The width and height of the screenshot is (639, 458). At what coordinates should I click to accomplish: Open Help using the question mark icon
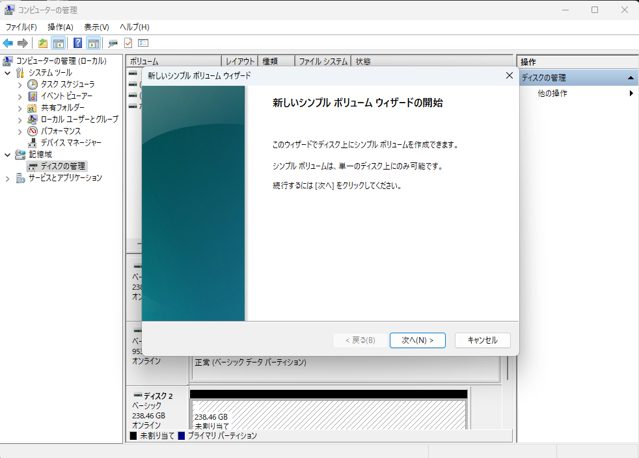coord(76,43)
